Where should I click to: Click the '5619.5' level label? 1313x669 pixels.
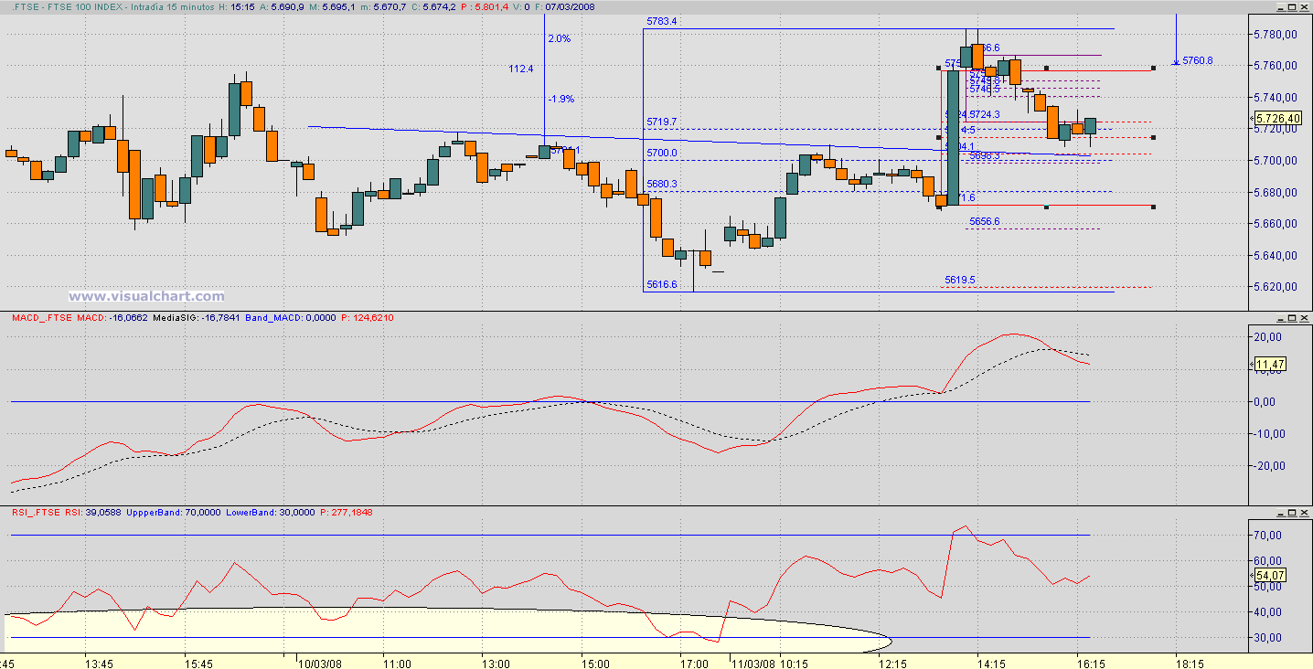pyautogui.click(x=960, y=280)
